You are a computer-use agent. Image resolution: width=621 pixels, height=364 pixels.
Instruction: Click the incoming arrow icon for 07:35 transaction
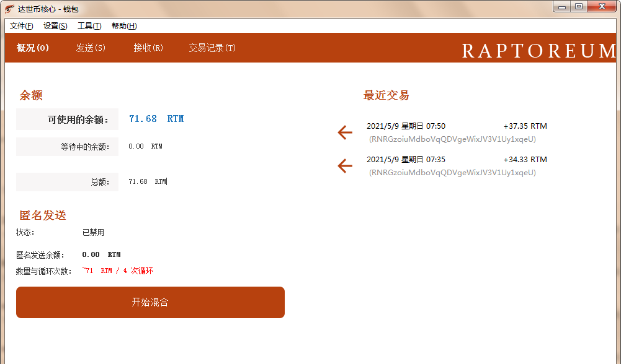(x=345, y=166)
